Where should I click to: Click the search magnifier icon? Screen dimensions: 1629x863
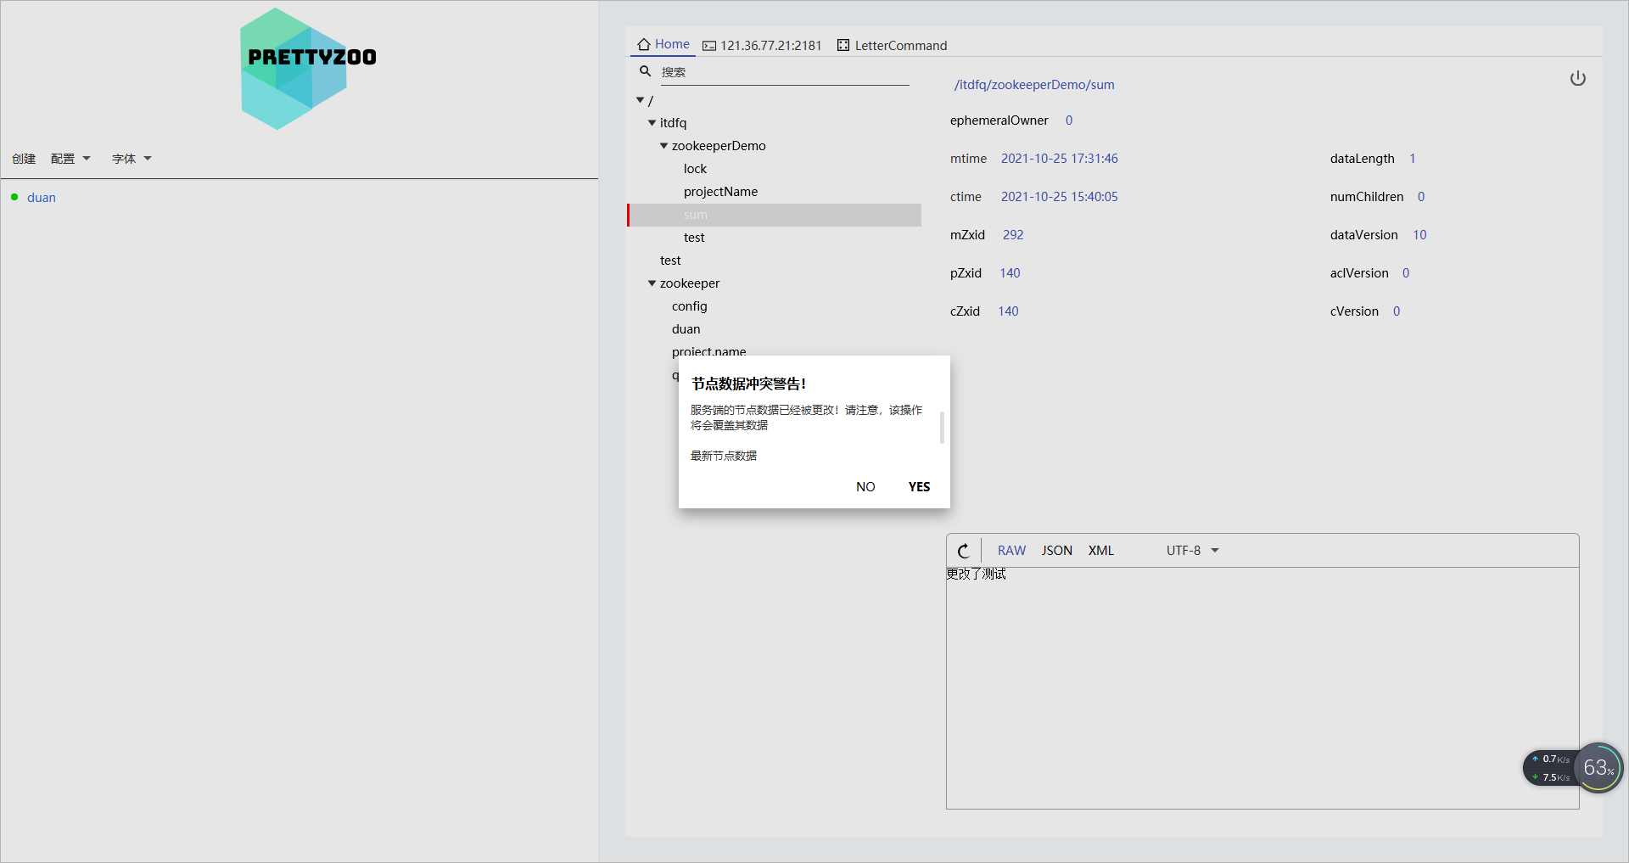click(x=646, y=71)
